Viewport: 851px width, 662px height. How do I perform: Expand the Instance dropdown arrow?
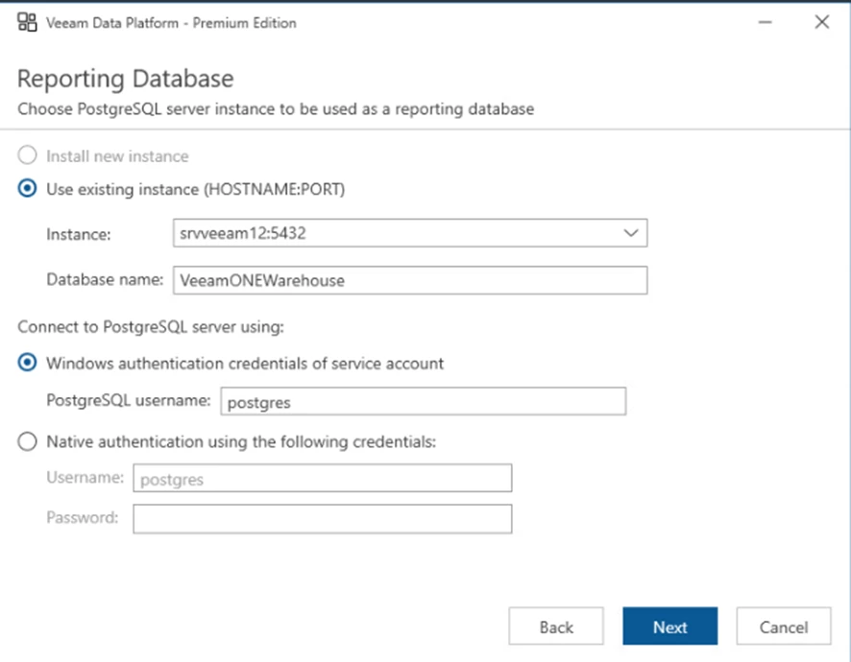(x=630, y=233)
